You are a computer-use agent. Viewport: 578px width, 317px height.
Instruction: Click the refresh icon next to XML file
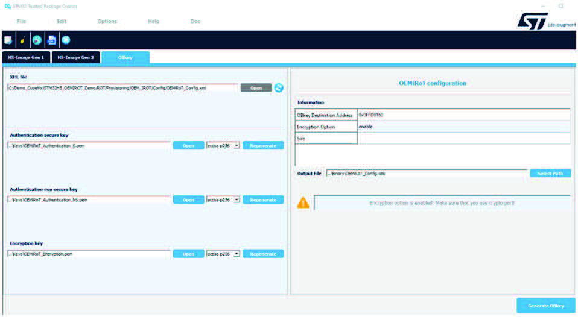click(279, 87)
